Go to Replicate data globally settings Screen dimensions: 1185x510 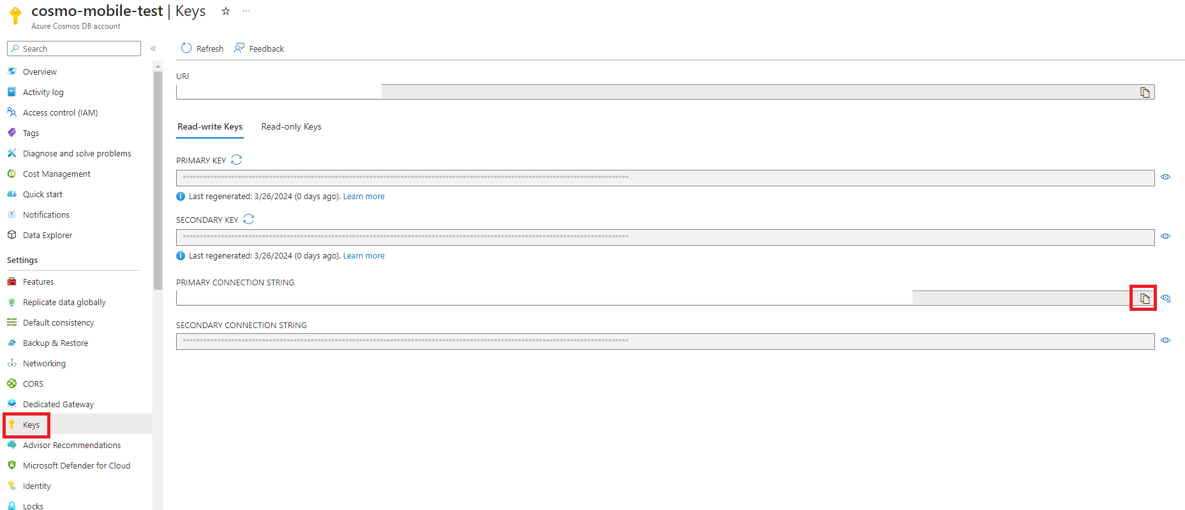[64, 302]
